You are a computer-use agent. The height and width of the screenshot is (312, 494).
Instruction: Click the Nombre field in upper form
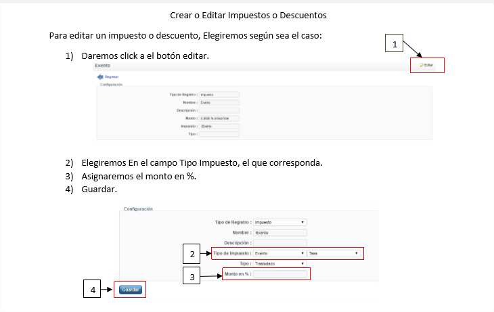click(219, 102)
